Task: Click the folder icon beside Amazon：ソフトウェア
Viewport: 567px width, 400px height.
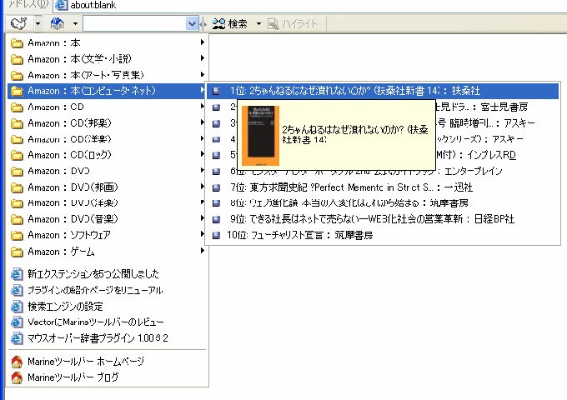Action: click(x=17, y=236)
